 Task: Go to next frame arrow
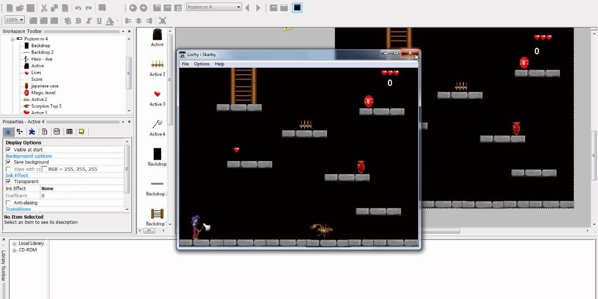(x=258, y=7)
